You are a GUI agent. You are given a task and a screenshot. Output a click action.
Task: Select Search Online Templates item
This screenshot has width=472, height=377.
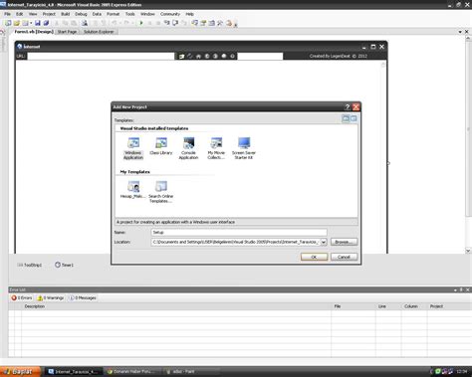pos(161,192)
